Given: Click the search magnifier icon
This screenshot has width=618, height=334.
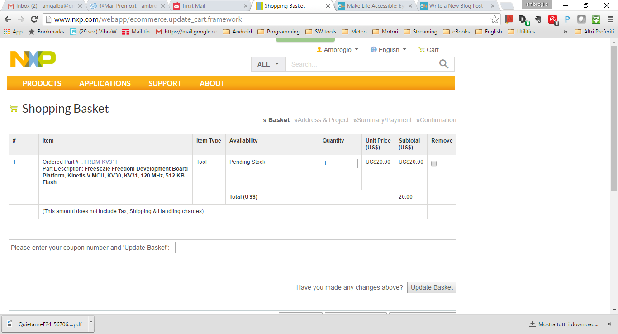Looking at the screenshot, I should (444, 64).
